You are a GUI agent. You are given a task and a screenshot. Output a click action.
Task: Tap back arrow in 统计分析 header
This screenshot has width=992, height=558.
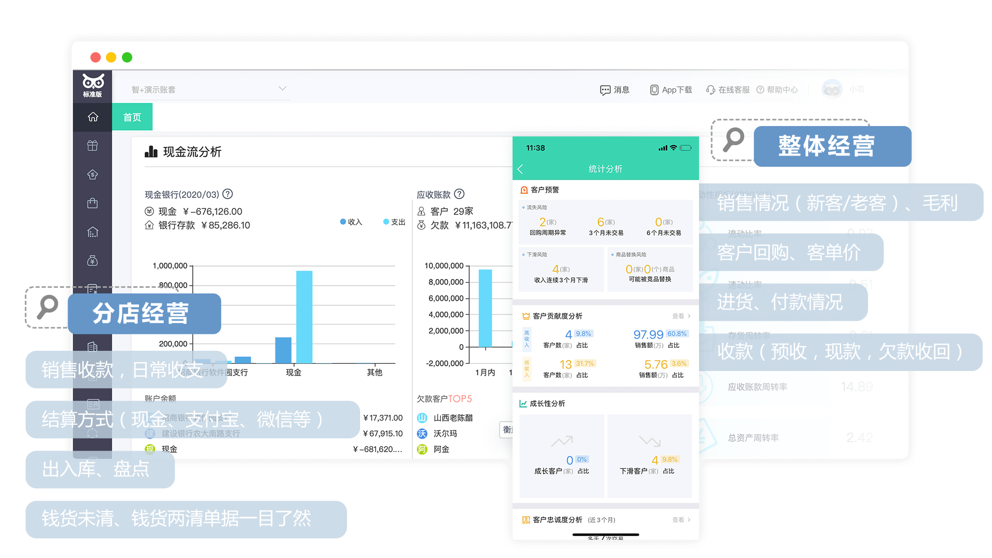(x=521, y=169)
